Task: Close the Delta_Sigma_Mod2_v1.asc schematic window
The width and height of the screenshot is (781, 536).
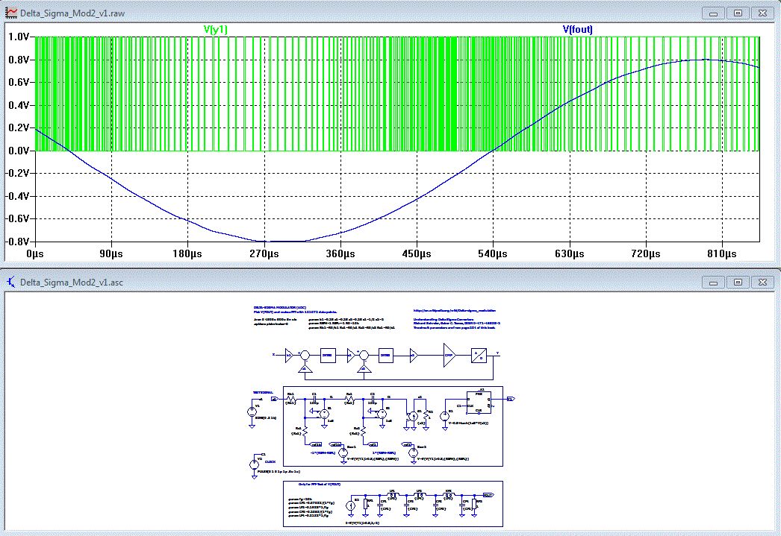Action: click(762, 282)
